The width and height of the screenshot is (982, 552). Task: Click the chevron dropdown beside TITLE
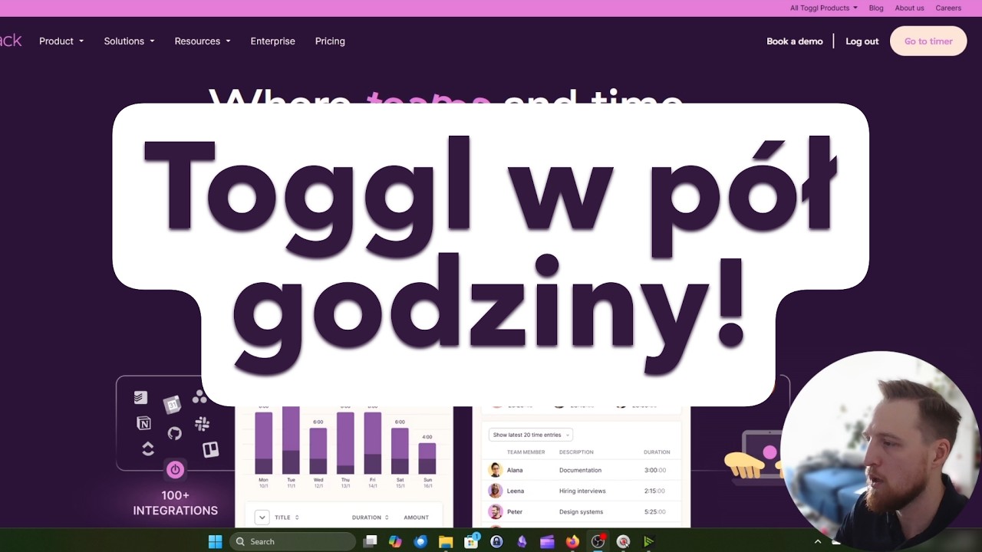pyautogui.click(x=262, y=517)
